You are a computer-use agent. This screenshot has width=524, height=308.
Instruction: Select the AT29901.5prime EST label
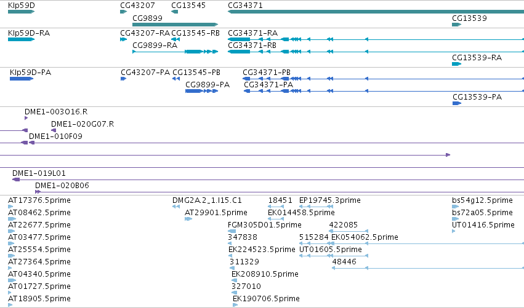[x=216, y=213]
